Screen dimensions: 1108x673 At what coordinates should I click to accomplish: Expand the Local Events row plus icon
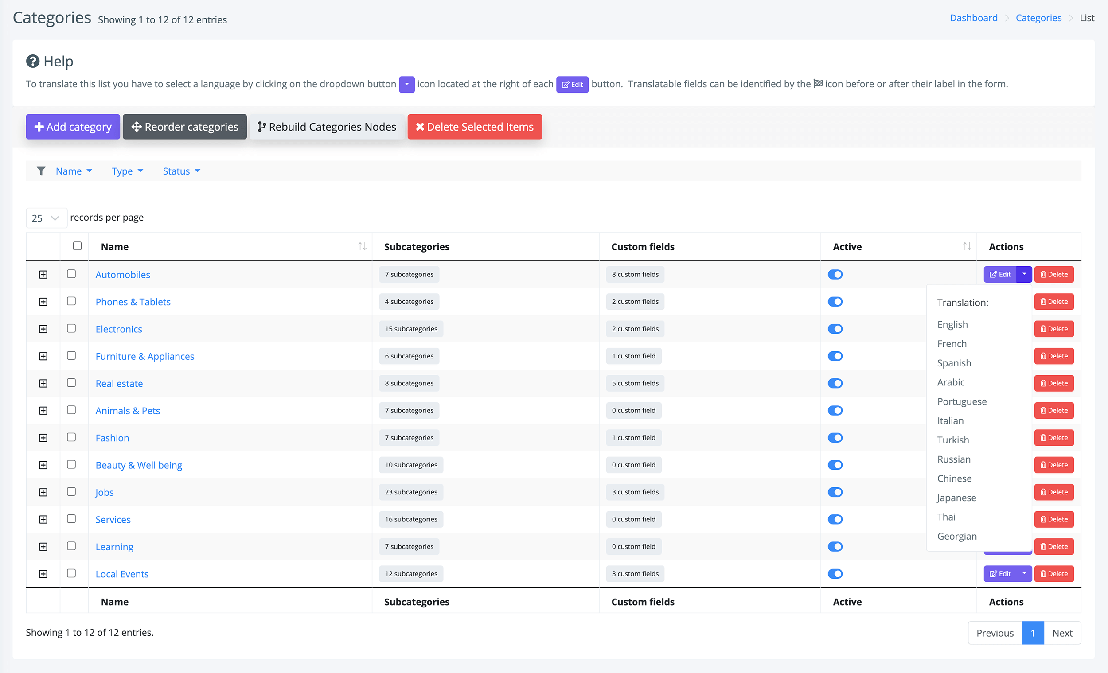pos(43,574)
